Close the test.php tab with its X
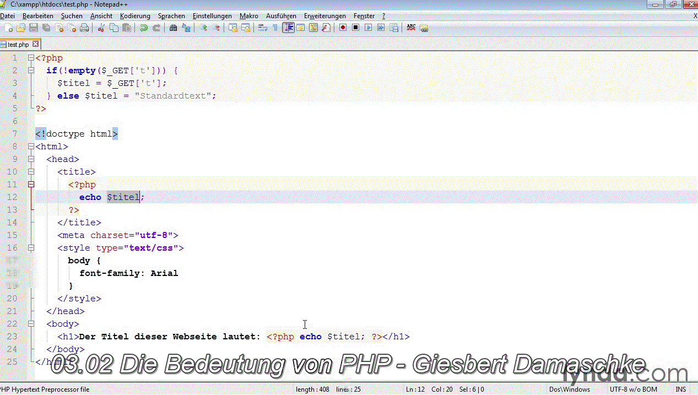The image size is (698, 395). tap(36, 44)
